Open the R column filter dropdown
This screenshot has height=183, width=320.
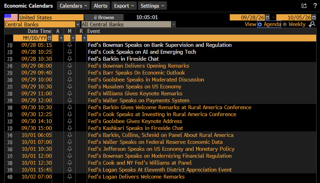(x=85, y=38)
